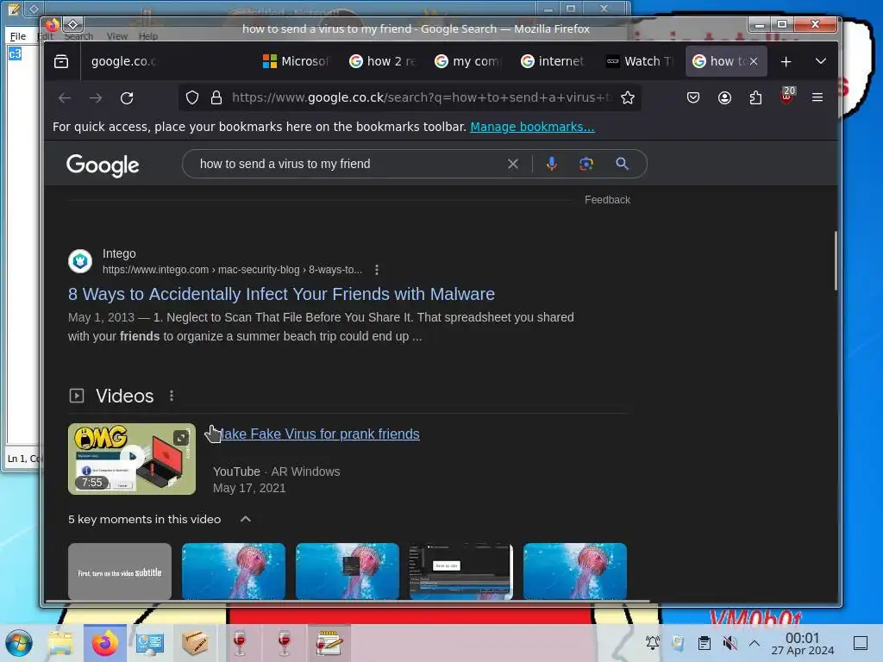Screen dimensions: 883x662
Task: Click the clipboard tray icon
Action: pyautogui.click(x=704, y=643)
